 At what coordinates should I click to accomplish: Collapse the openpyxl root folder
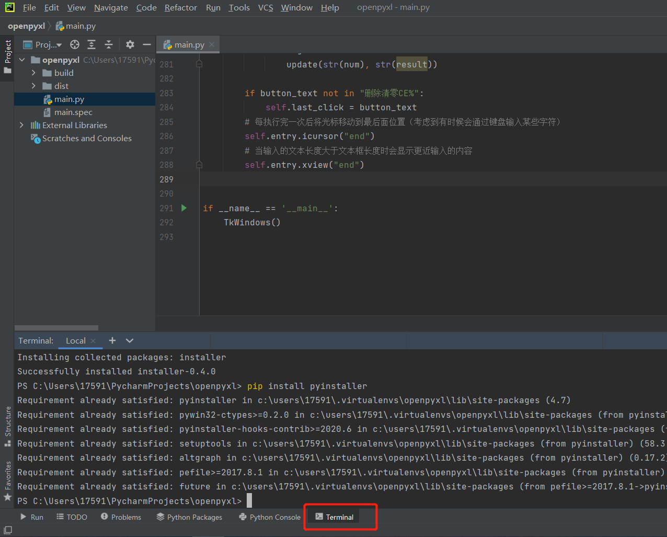22,60
